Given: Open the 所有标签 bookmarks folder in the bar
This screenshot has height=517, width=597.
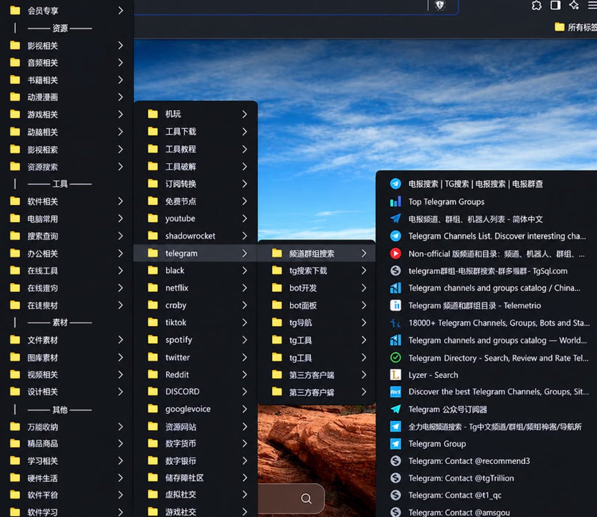Looking at the screenshot, I should click(x=576, y=27).
